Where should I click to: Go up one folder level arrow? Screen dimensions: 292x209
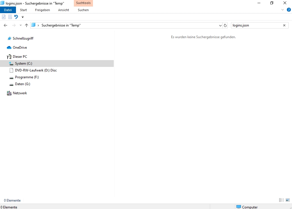27,25
